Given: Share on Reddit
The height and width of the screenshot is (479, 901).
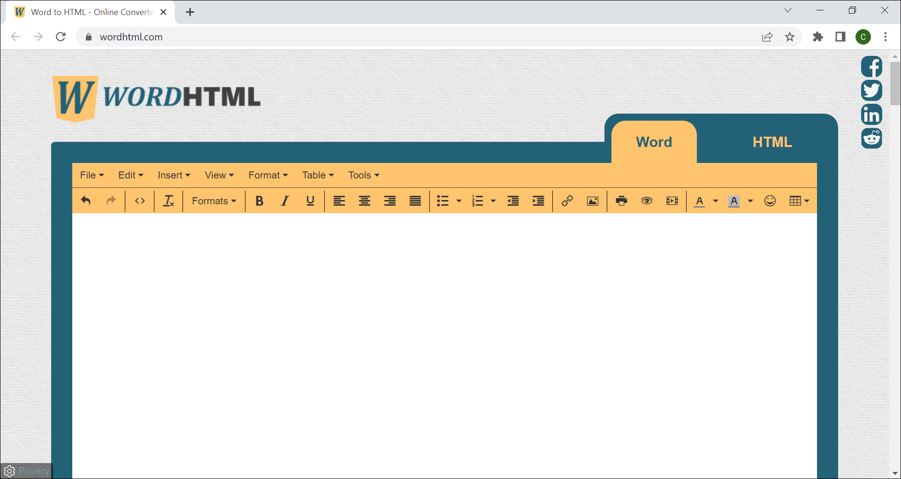Looking at the screenshot, I should (871, 139).
